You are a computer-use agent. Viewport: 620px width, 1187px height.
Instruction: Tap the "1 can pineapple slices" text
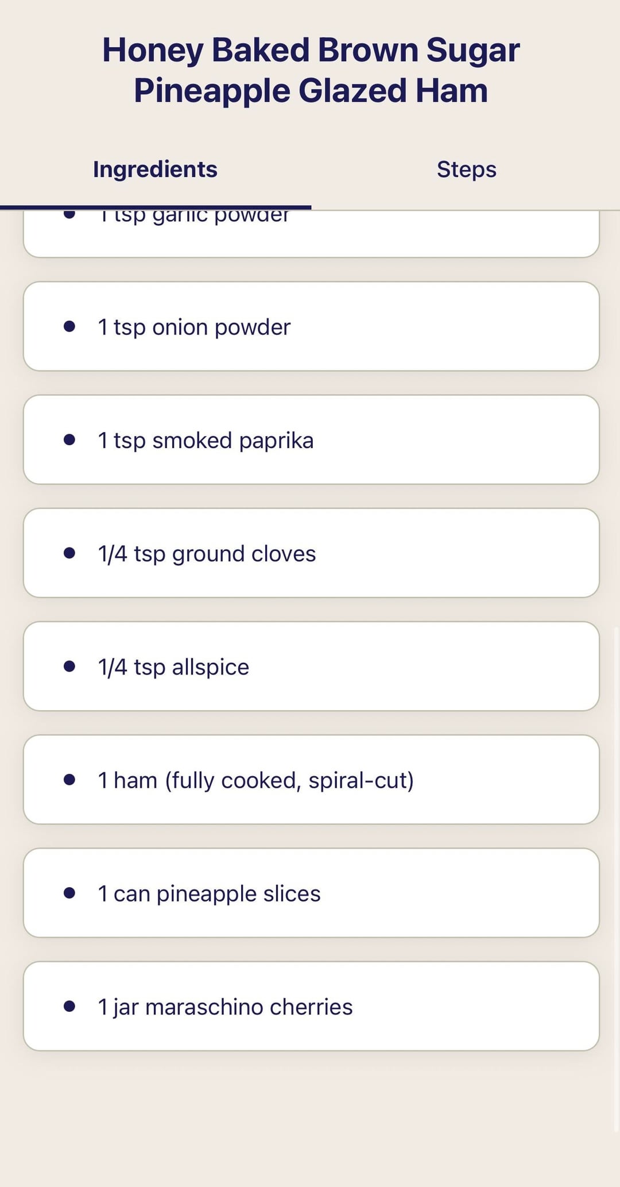click(x=209, y=893)
